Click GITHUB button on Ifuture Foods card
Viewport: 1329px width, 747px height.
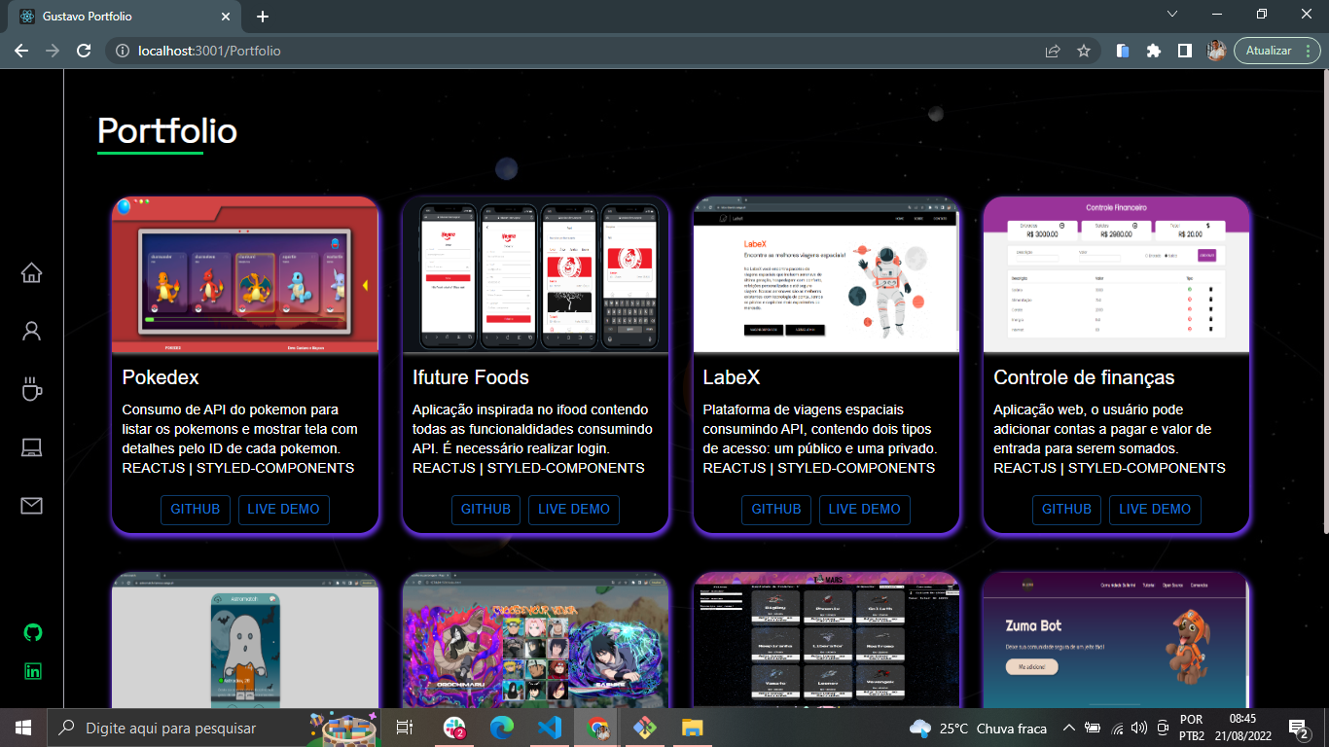485,510
